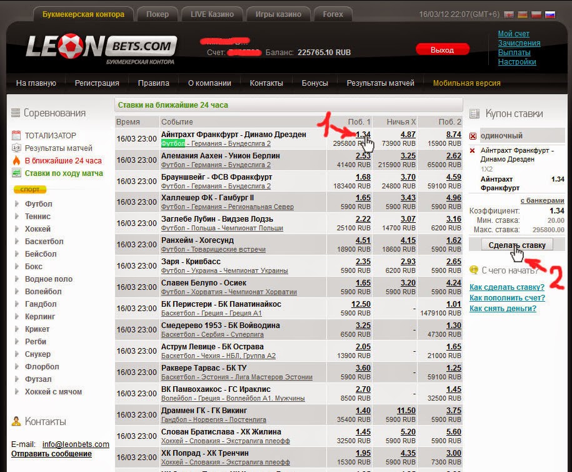Screen dimensions: 572x472
Task: Click the Заря - Кривбасс event name
Action: point(191,262)
